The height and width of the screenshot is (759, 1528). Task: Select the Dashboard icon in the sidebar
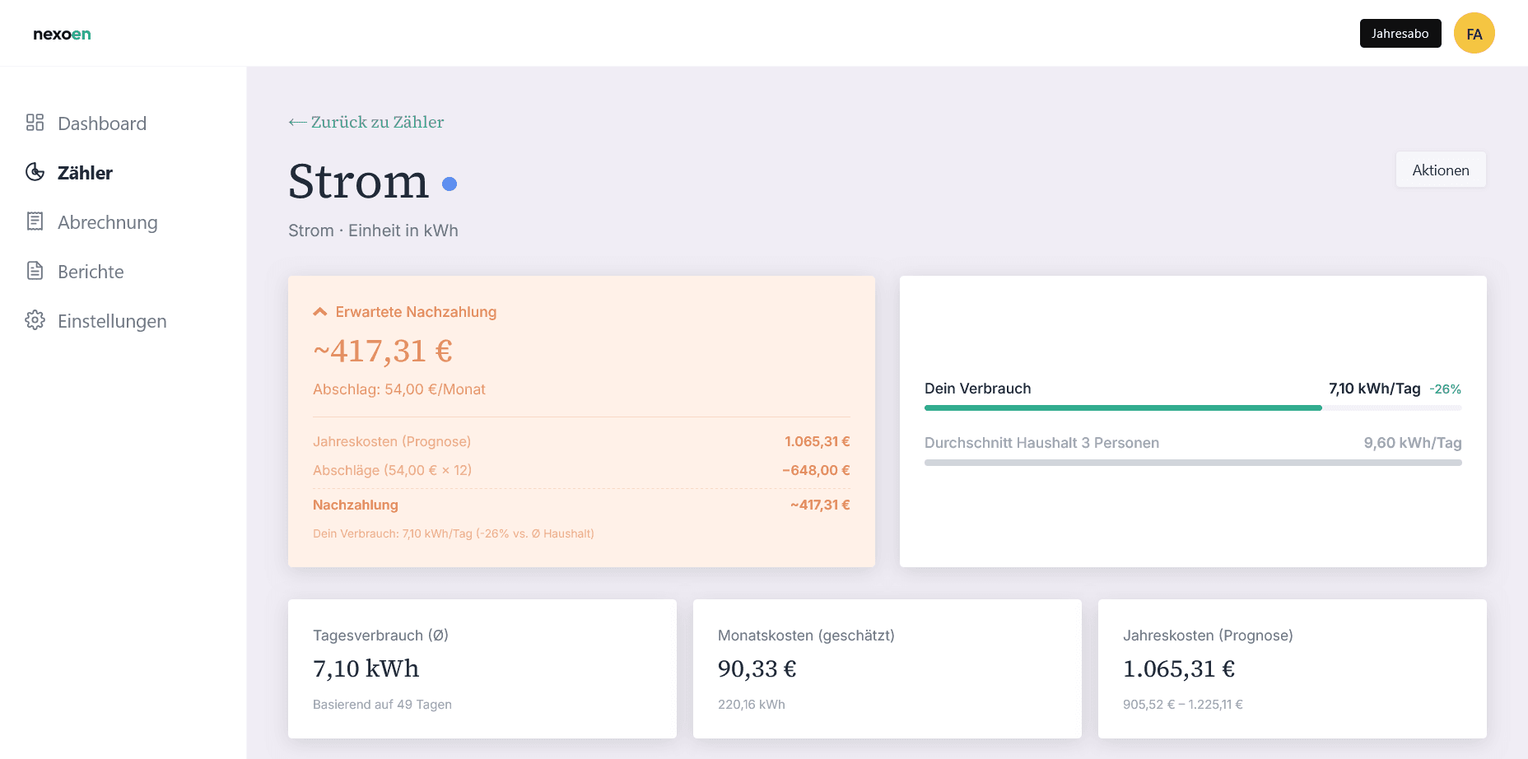[35, 123]
